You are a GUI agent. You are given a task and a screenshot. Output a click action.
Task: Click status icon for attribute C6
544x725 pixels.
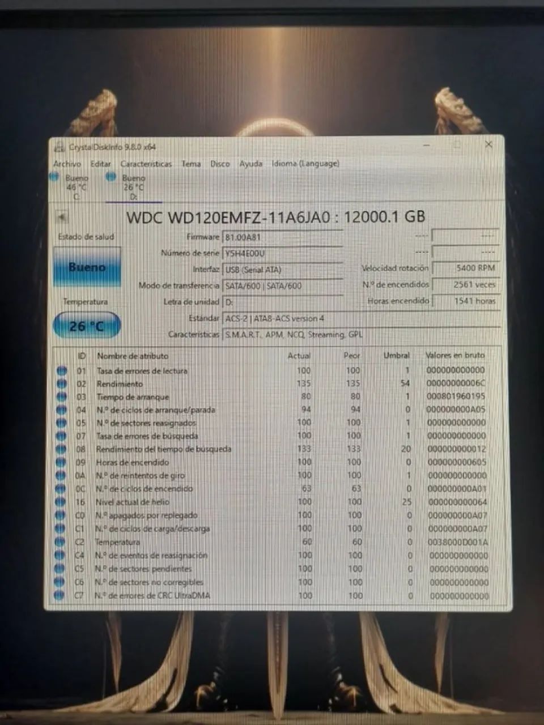[59, 582]
